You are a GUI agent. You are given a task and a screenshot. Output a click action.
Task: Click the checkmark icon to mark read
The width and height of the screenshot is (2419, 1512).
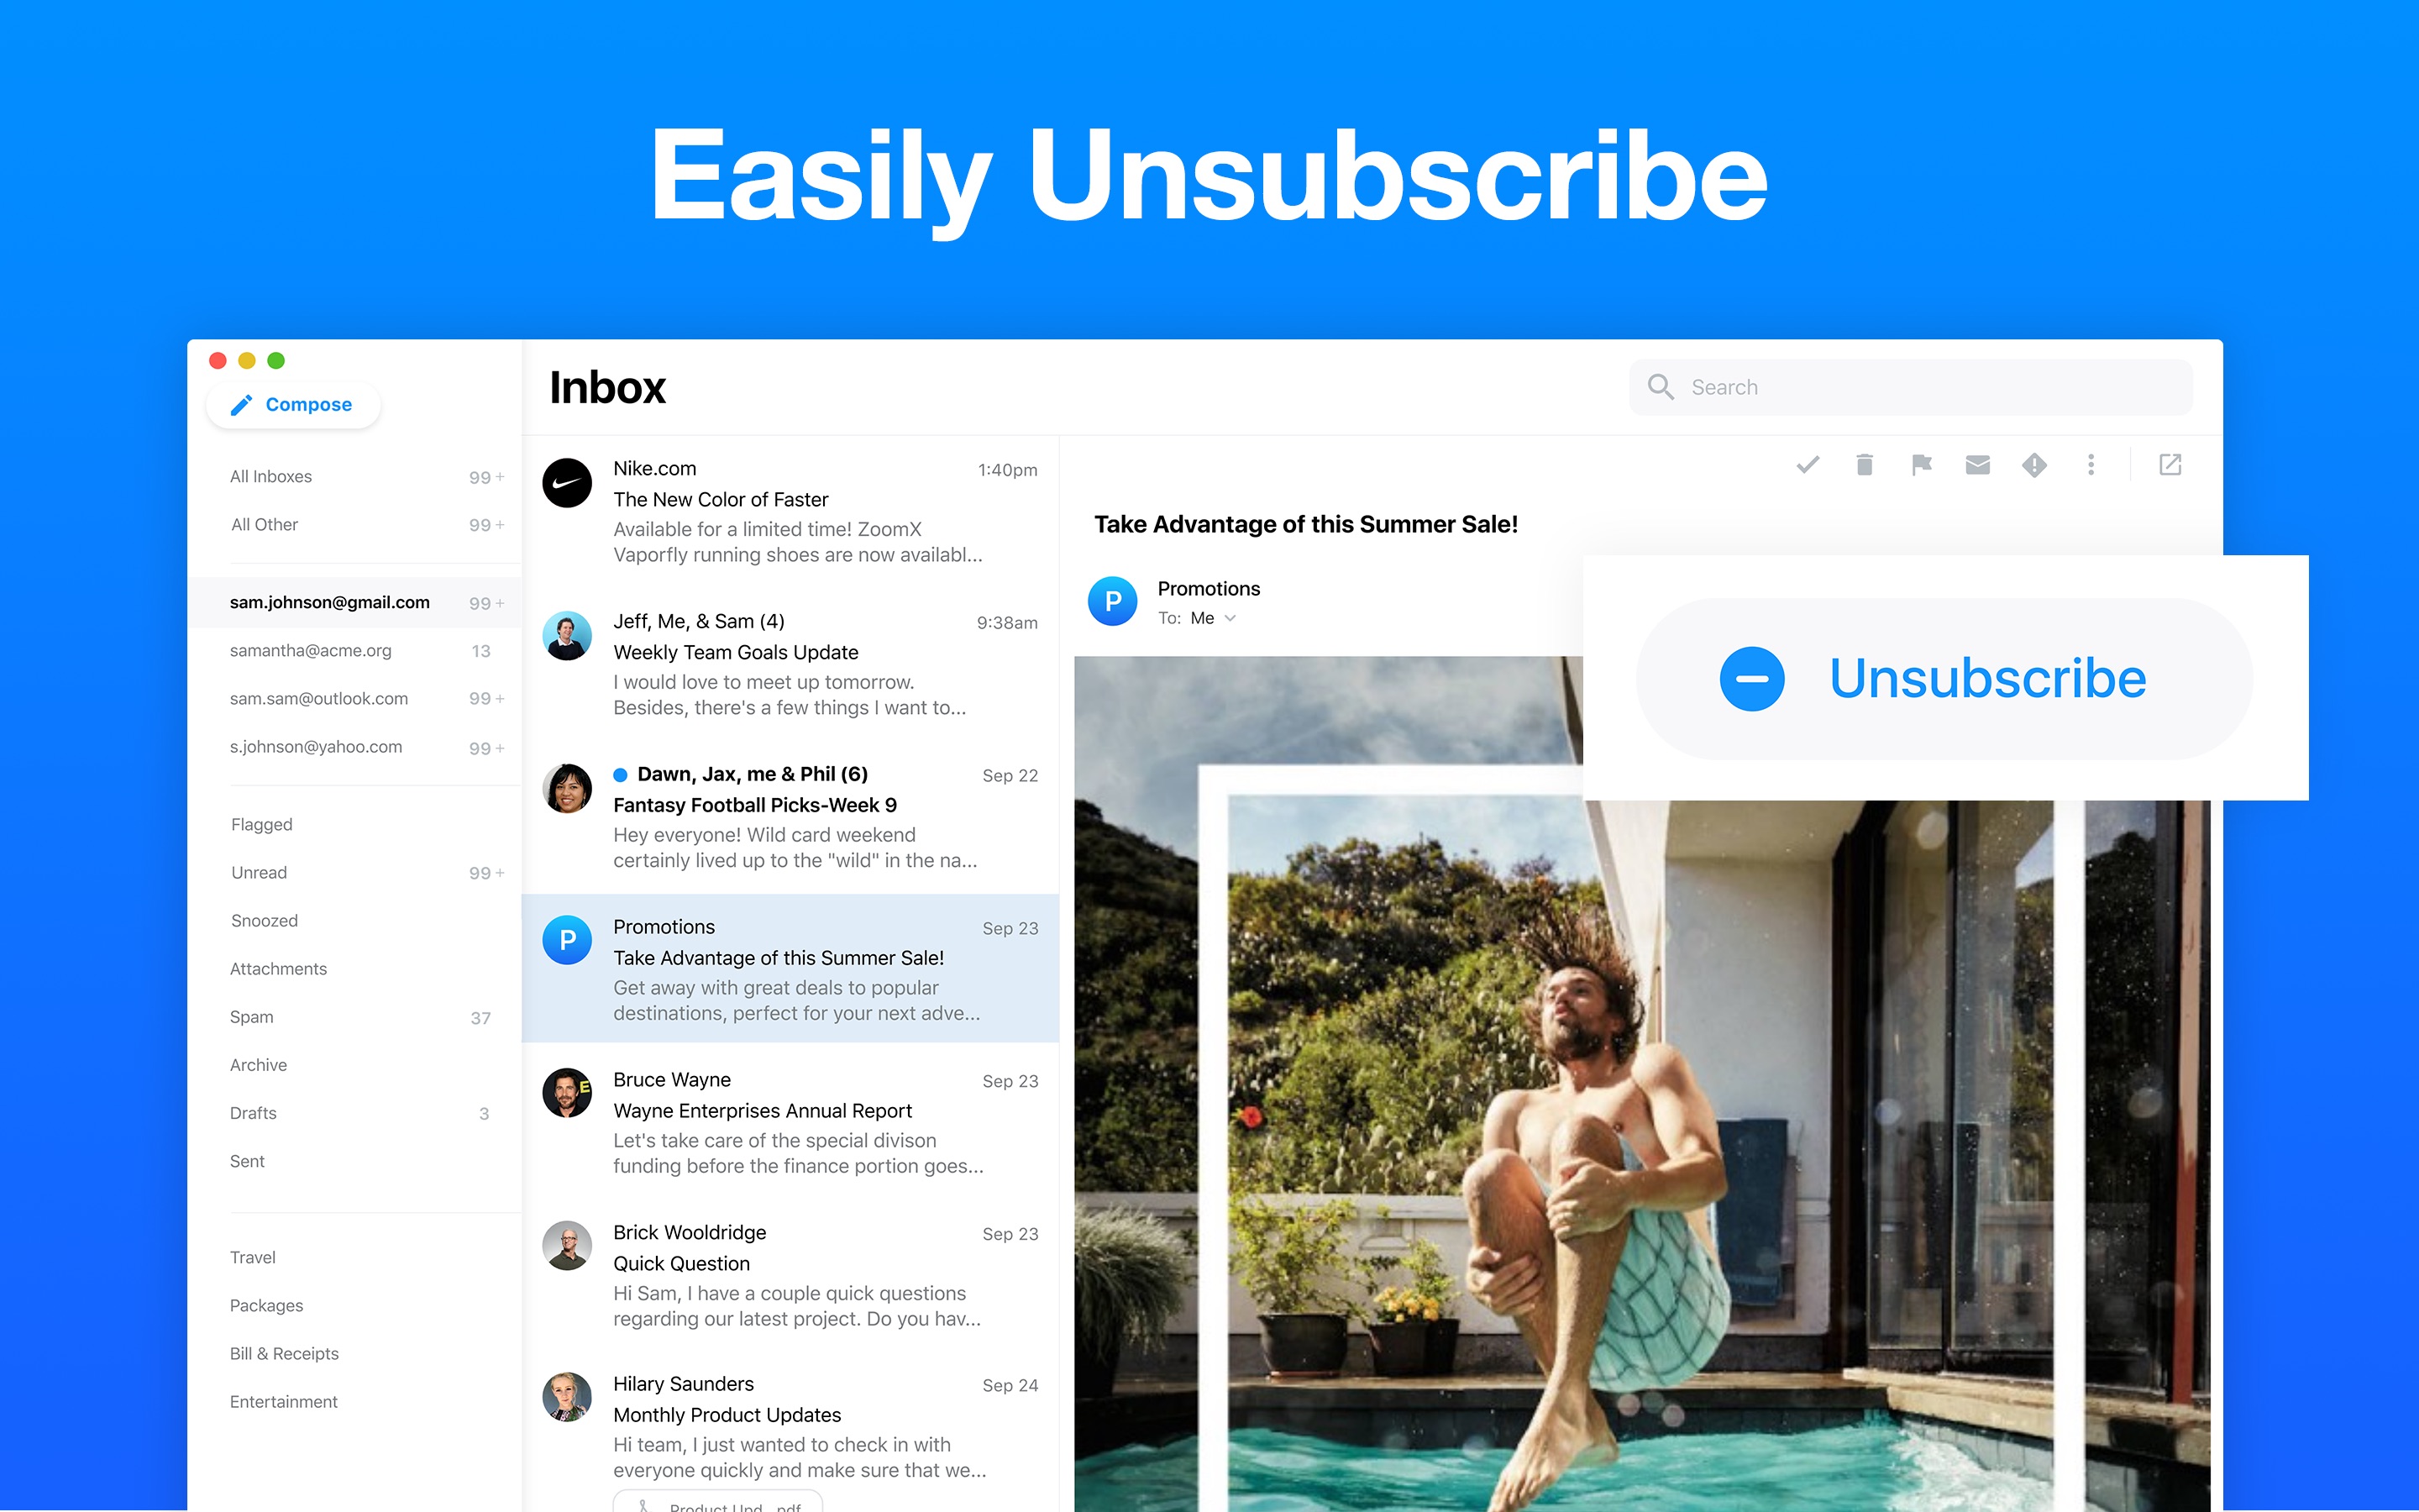pos(1809,465)
